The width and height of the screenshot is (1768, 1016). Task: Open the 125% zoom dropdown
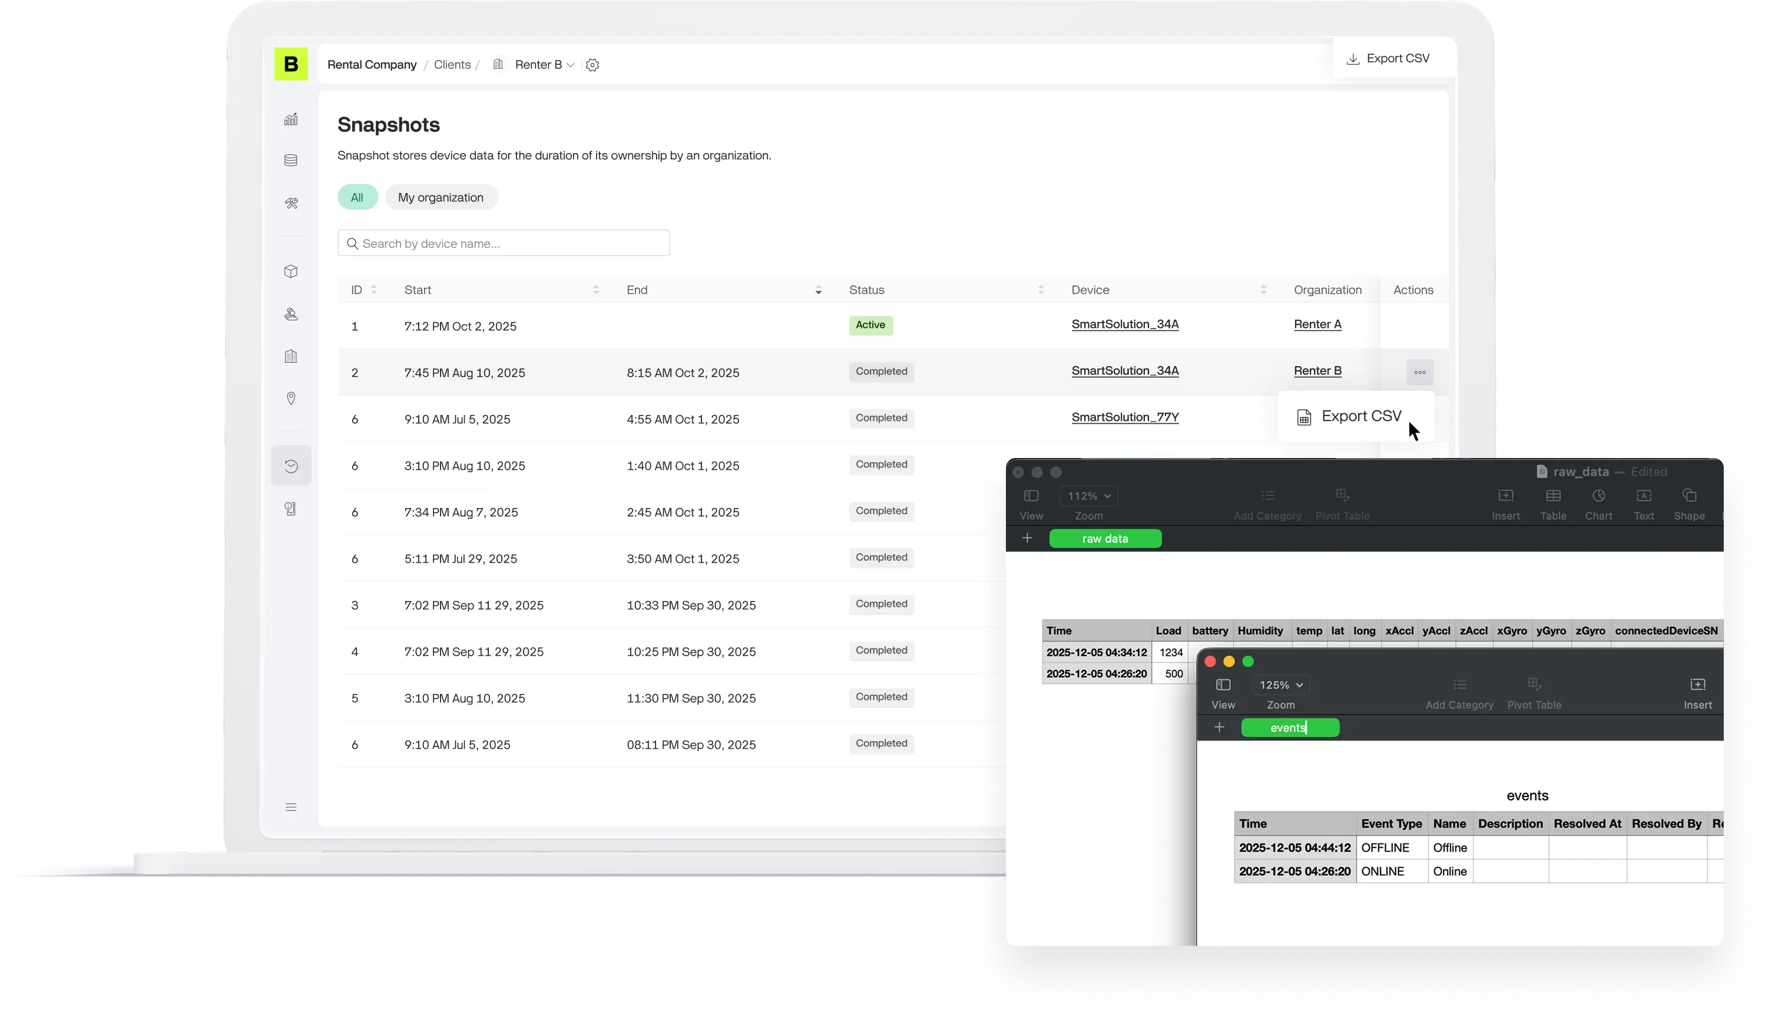[x=1281, y=685]
